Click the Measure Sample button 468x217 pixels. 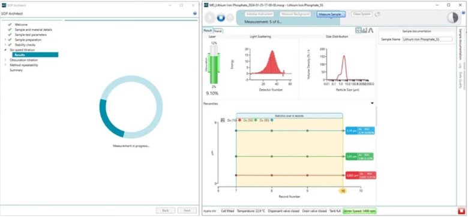tap(331, 14)
